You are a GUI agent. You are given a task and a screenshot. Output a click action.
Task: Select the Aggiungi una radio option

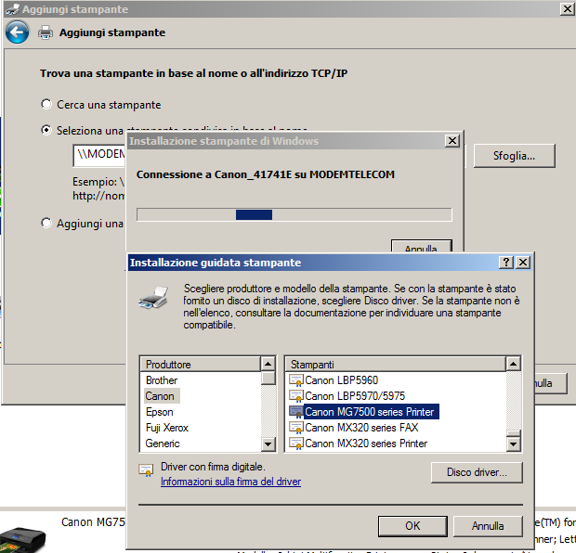coord(46,223)
